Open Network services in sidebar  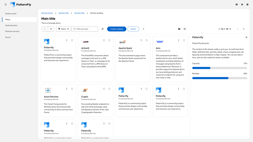(19, 31)
